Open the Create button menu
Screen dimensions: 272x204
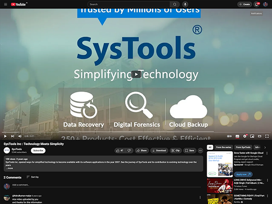click(x=245, y=5)
